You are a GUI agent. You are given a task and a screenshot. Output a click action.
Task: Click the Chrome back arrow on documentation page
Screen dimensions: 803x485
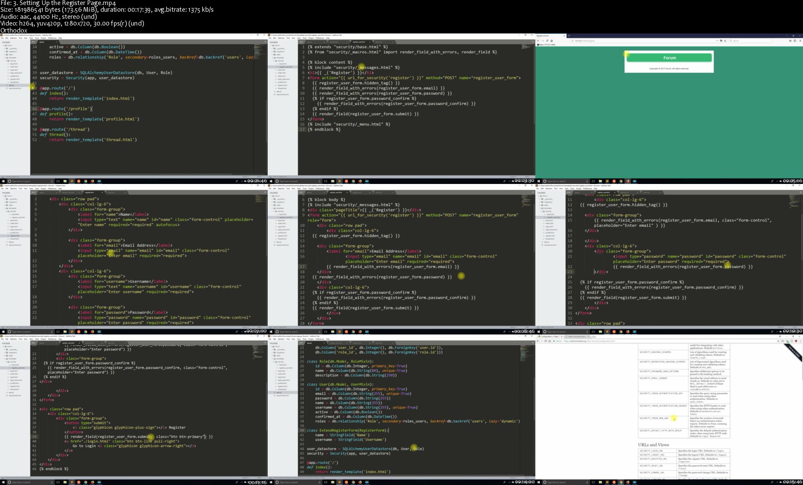(x=538, y=341)
